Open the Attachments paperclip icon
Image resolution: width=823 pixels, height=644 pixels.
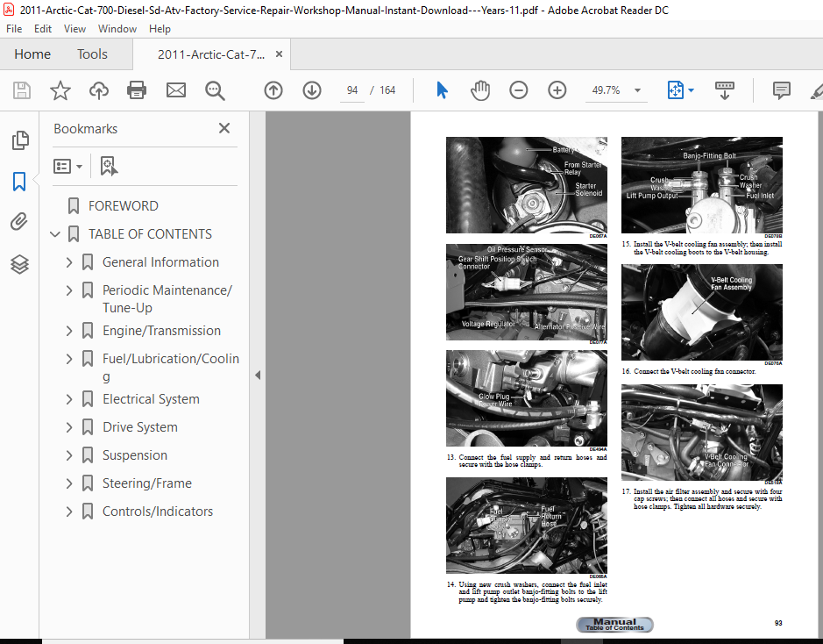(19, 222)
